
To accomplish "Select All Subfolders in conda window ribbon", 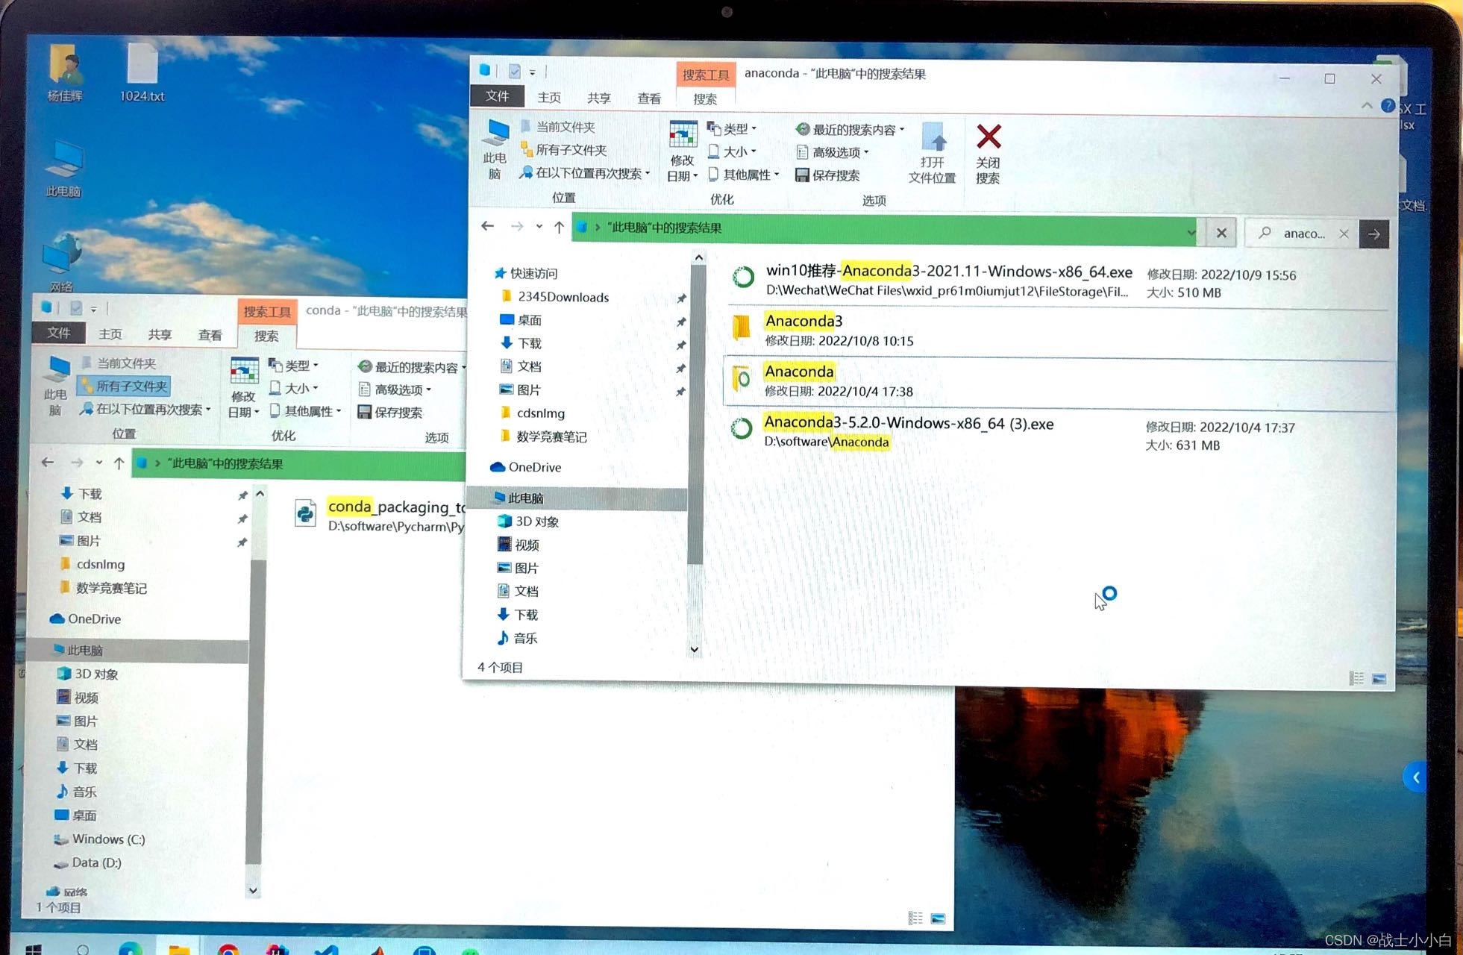I will click(124, 386).
